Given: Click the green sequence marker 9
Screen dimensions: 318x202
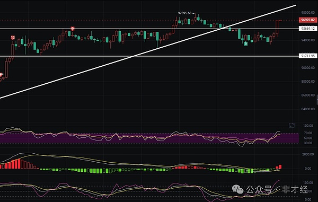Looking at the screenshot, I should (245, 43).
